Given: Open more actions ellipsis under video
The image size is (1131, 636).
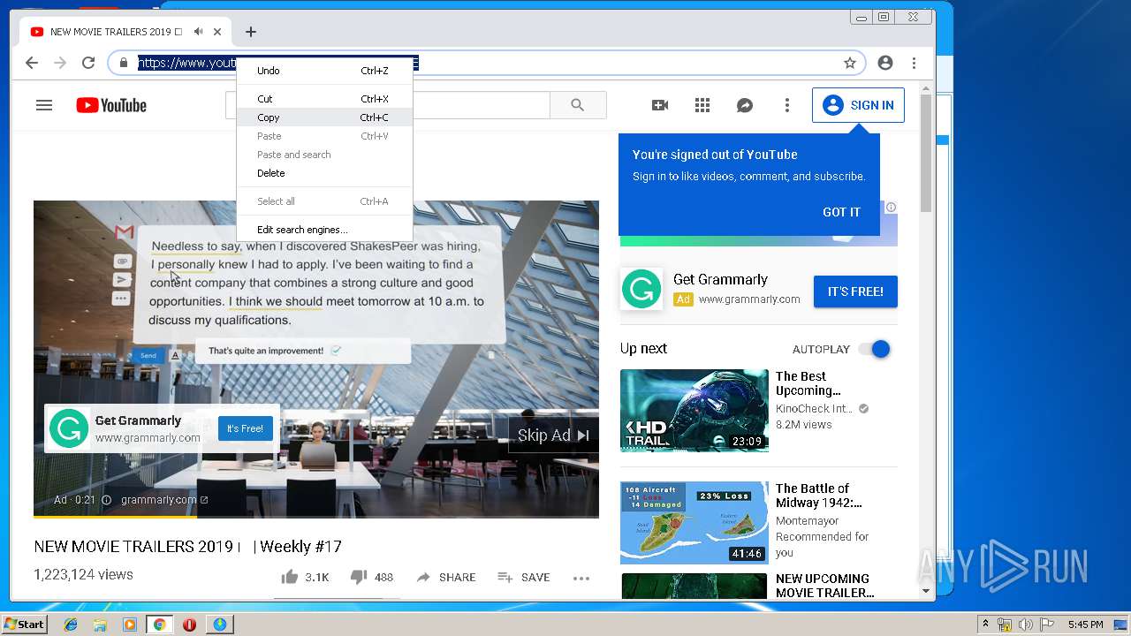Looking at the screenshot, I should coord(581,578).
